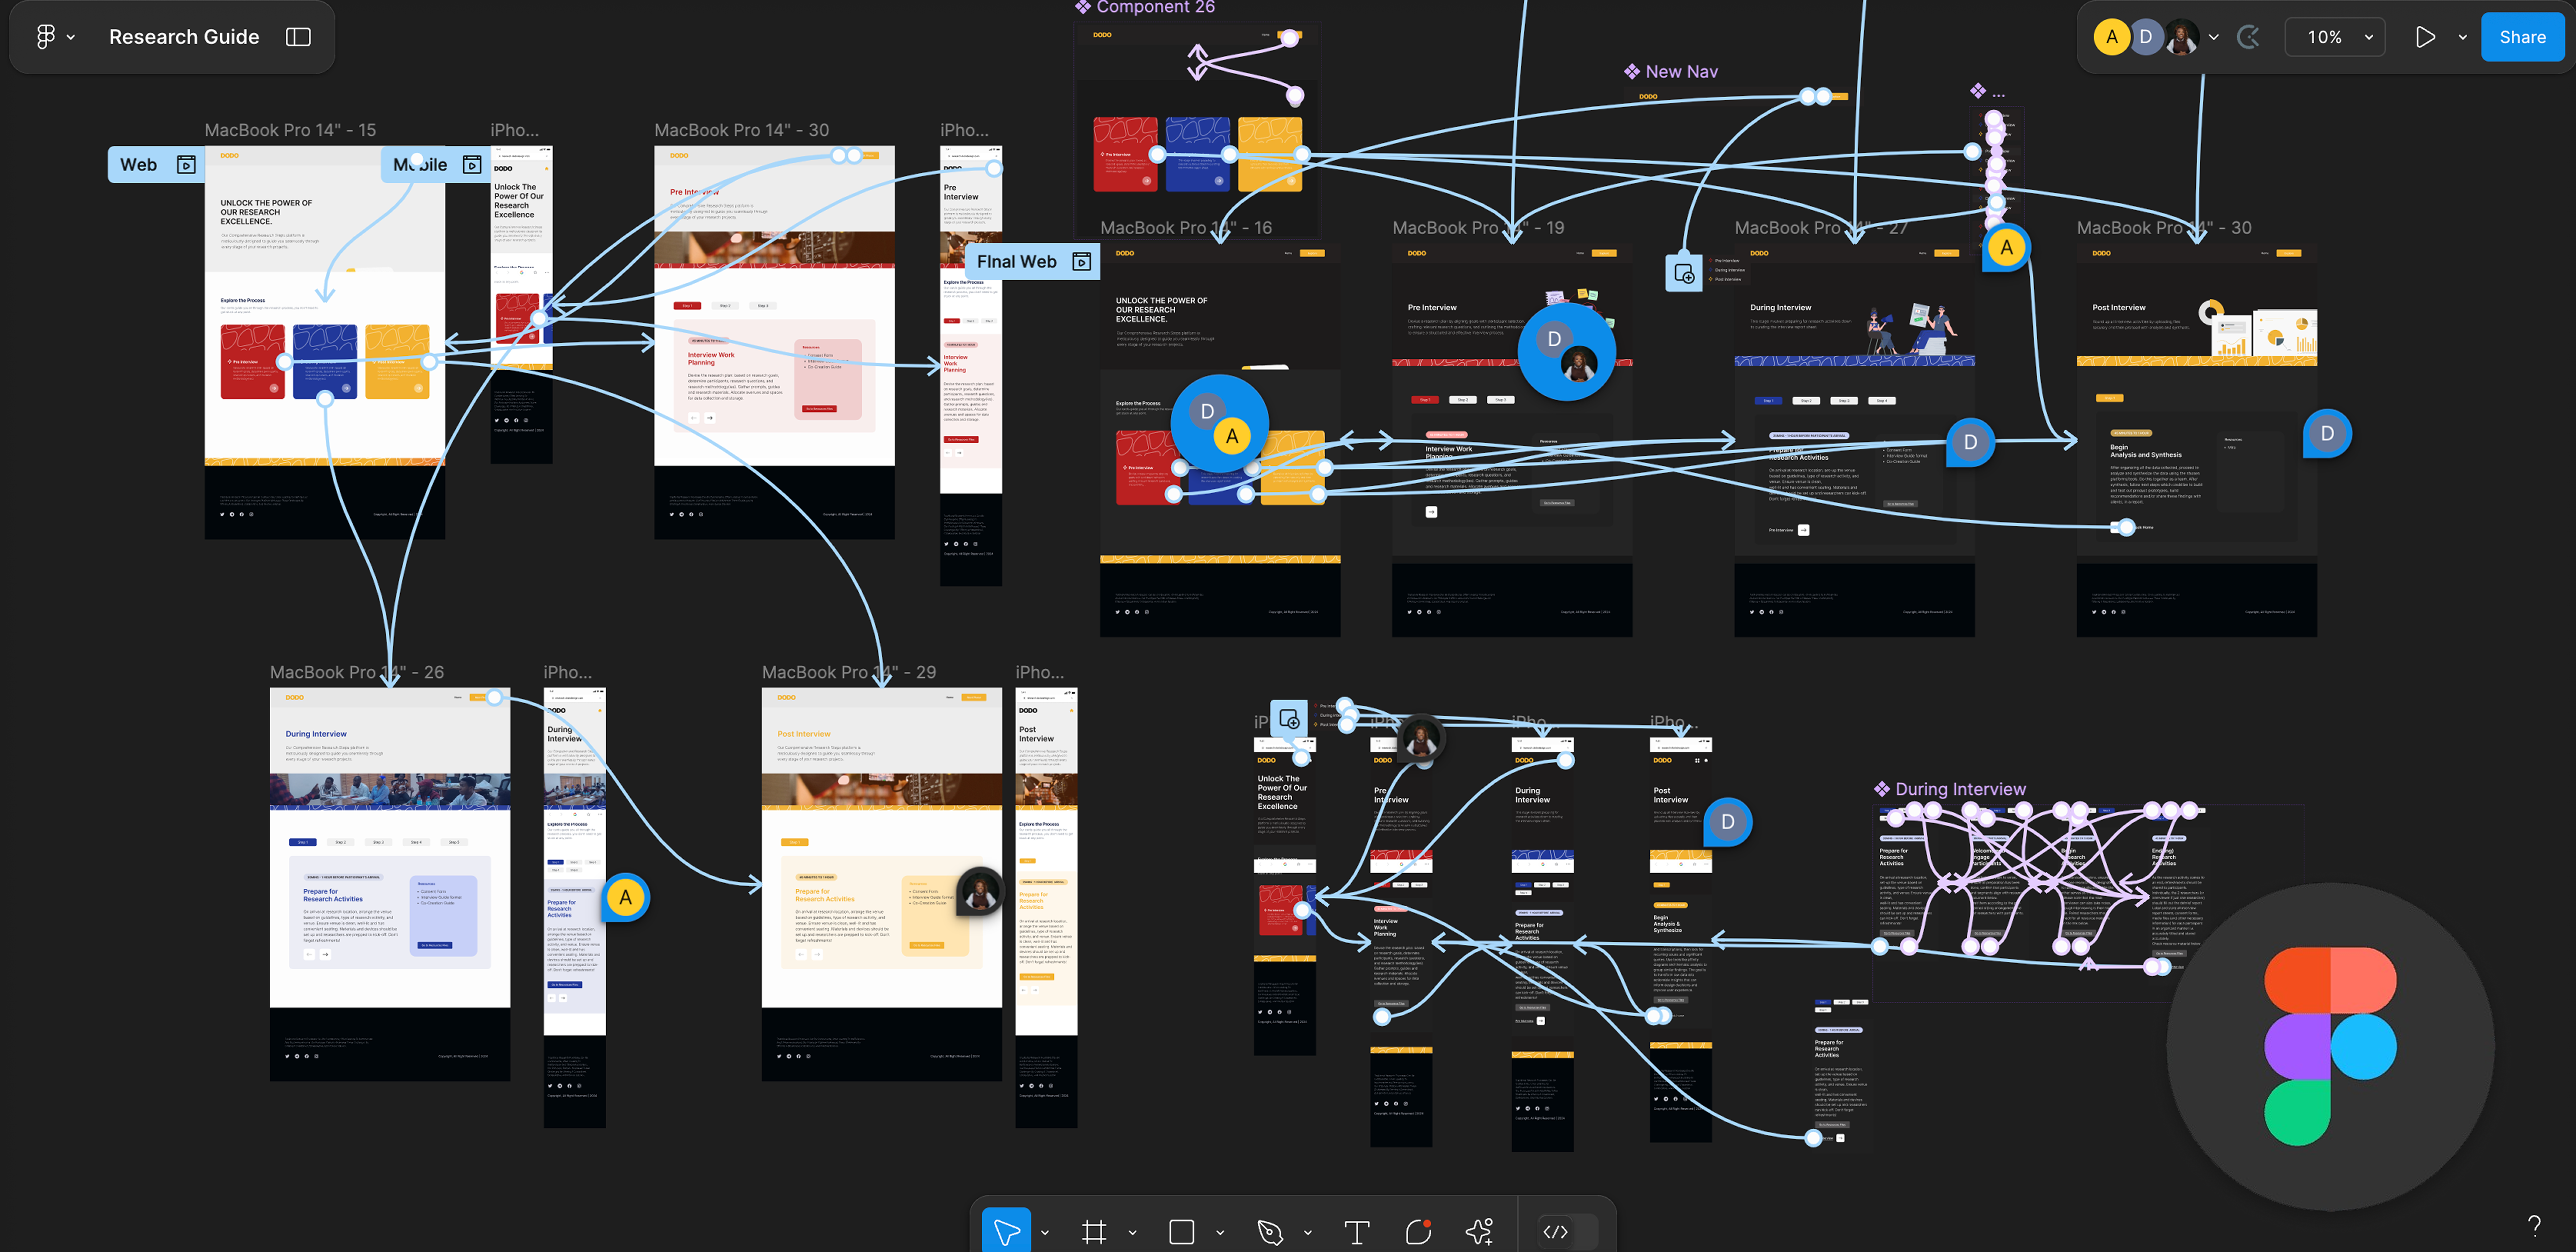Select the MacBook Pro 14" - 16 frame label
This screenshot has height=1252, width=2576.
point(1186,228)
